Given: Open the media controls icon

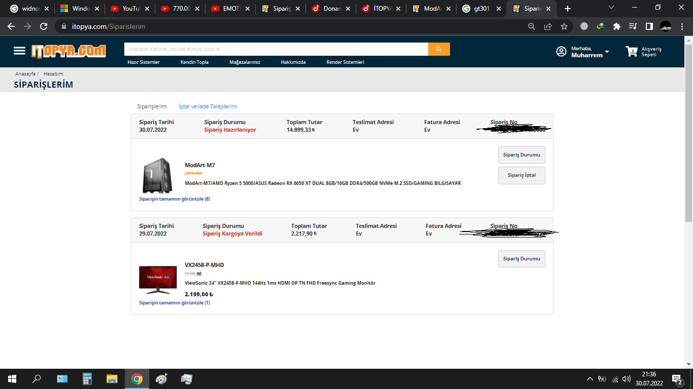Looking at the screenshot, I should 633,26.
